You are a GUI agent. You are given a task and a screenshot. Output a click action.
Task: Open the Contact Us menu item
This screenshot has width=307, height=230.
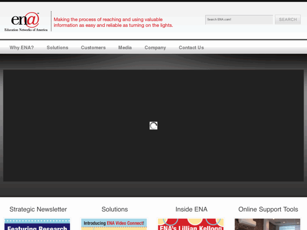click(x=191, y=48)
